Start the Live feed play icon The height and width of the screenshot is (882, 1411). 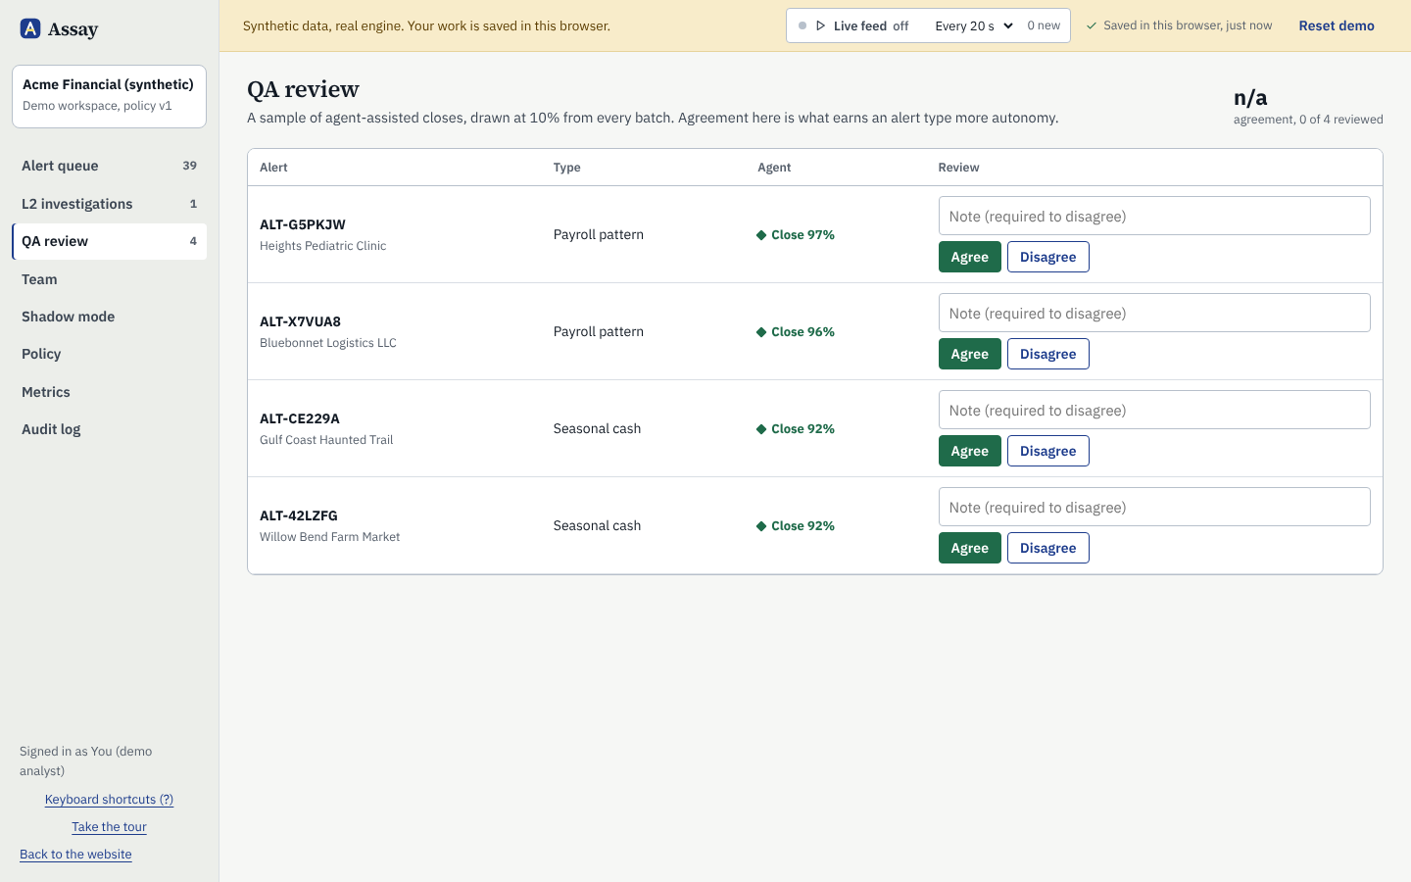pos(821,25)
